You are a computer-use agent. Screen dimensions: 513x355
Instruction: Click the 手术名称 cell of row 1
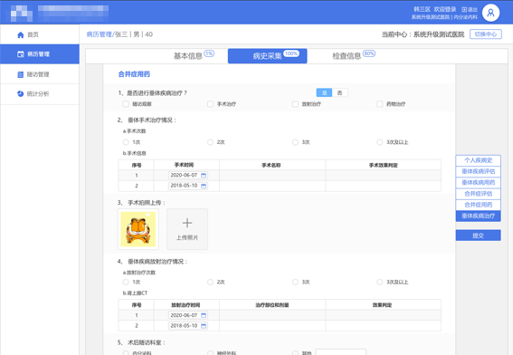272,175
